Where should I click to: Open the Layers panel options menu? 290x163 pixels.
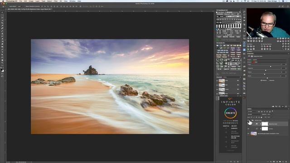(x=288, y=109)
